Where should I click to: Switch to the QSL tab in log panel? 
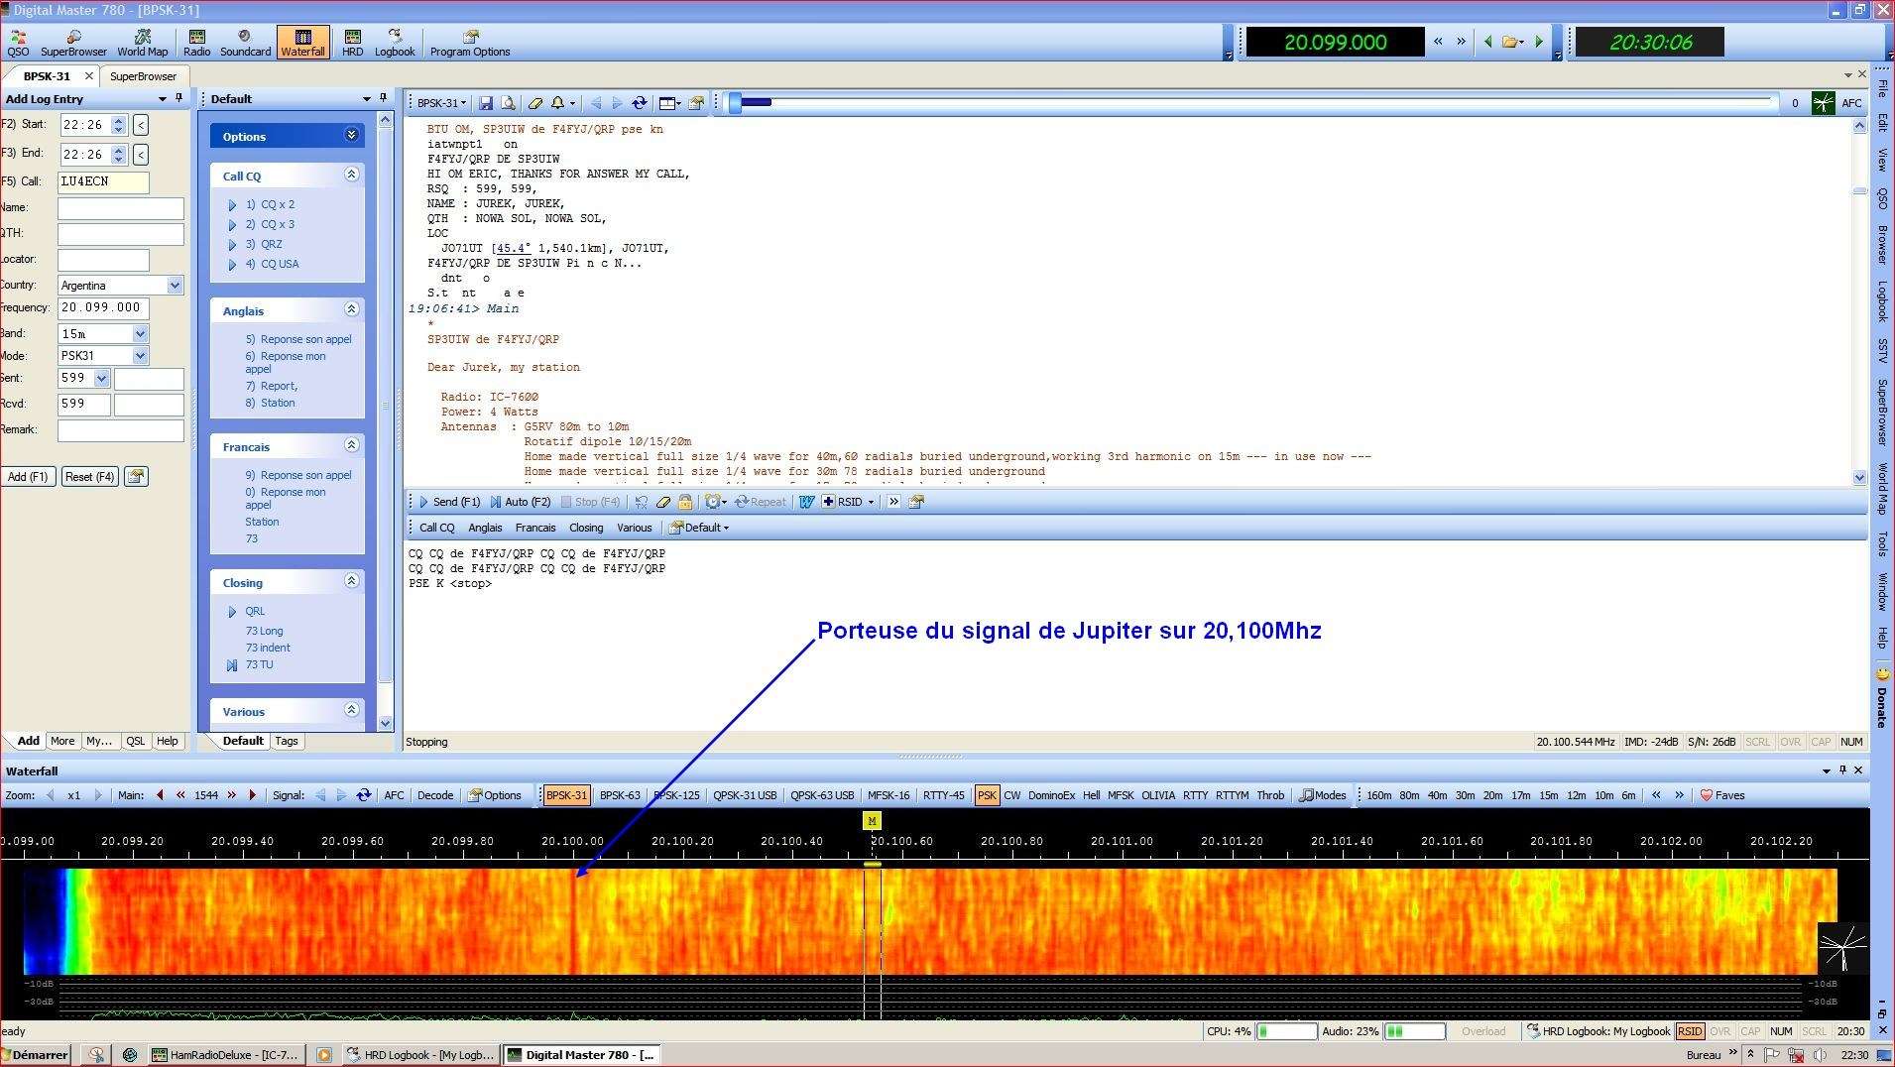click(x=135, y=741)
